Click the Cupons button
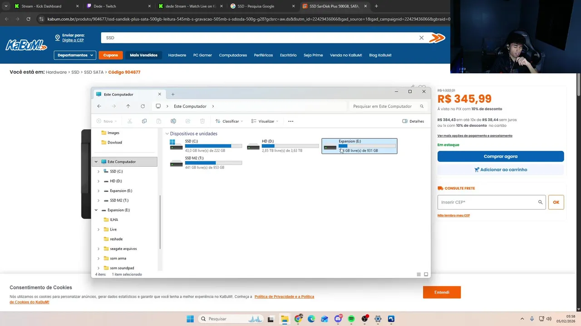This screenshot has height=326, width=581. (x=110, y=55)
